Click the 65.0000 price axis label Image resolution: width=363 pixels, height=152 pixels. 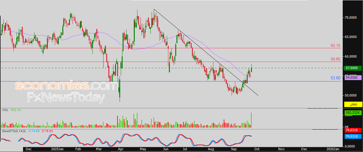351,37
